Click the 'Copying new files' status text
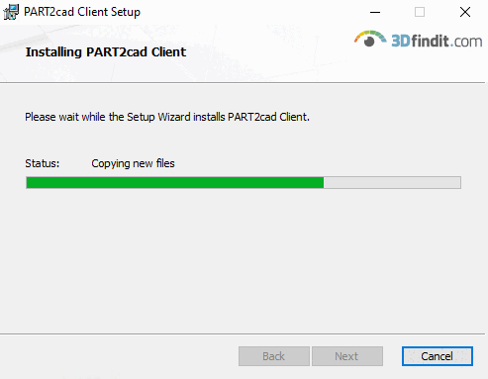488x379 pixels. (133, 163)
